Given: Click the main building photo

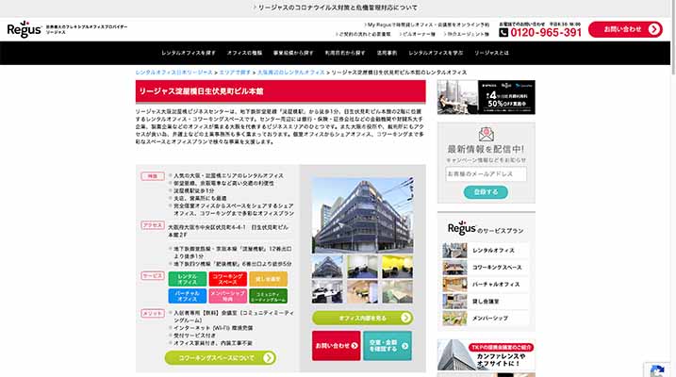Looking at the screenshot, I should [x=363, y=215].
